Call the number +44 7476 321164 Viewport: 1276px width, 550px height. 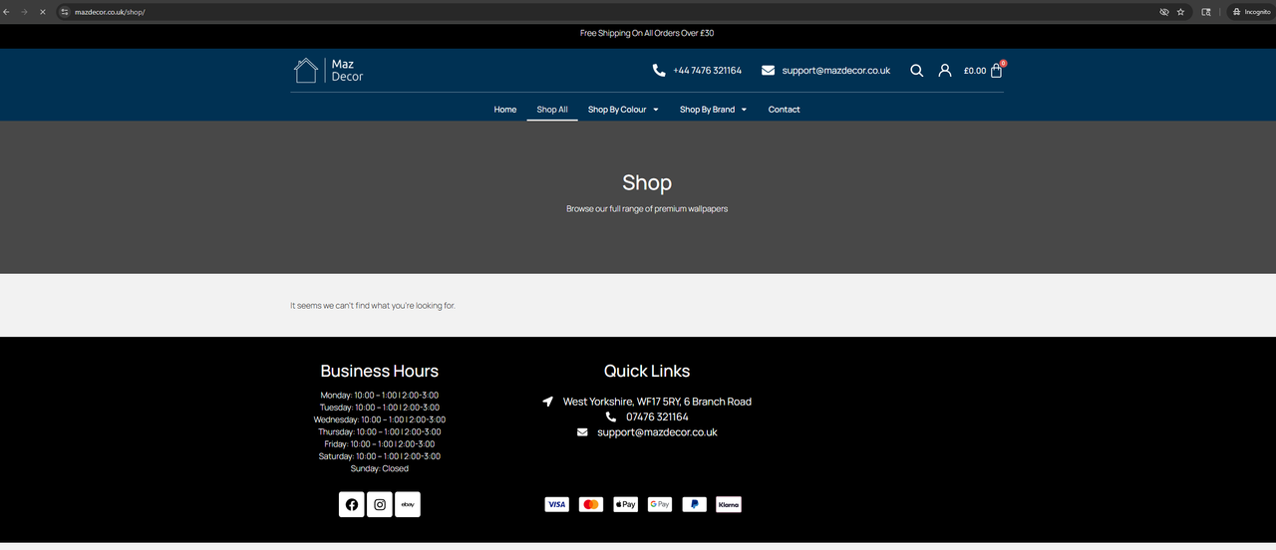[x=708, y=71]
